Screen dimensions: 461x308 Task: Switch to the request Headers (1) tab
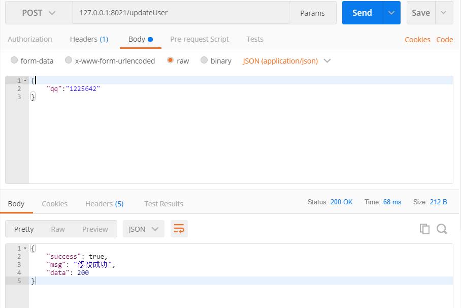pos(89,39)
